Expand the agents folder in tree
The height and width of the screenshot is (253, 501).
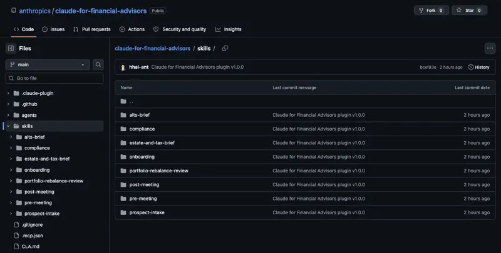point(8,115)
